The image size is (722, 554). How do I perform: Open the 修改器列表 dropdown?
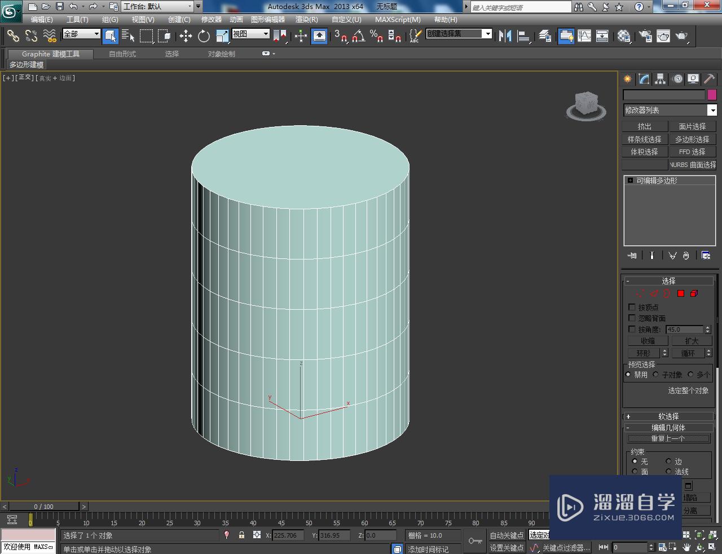[670, 110]
